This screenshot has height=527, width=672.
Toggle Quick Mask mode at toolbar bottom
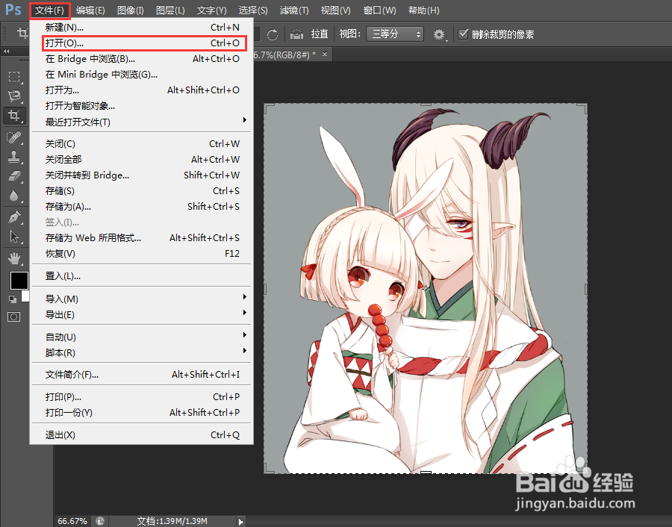tap(15, 317)
